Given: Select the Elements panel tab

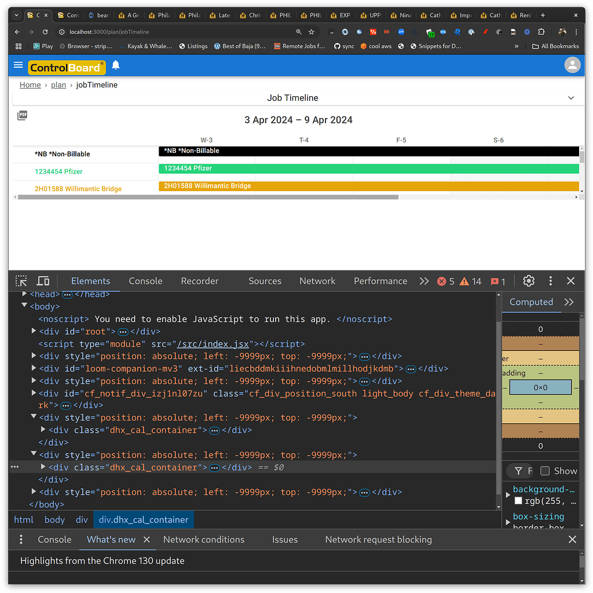Looking at the screenshot, I should click(x=91, y=281).
